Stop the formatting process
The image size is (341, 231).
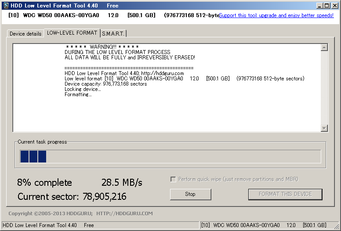pyautogui.click(x=190, y=194)
